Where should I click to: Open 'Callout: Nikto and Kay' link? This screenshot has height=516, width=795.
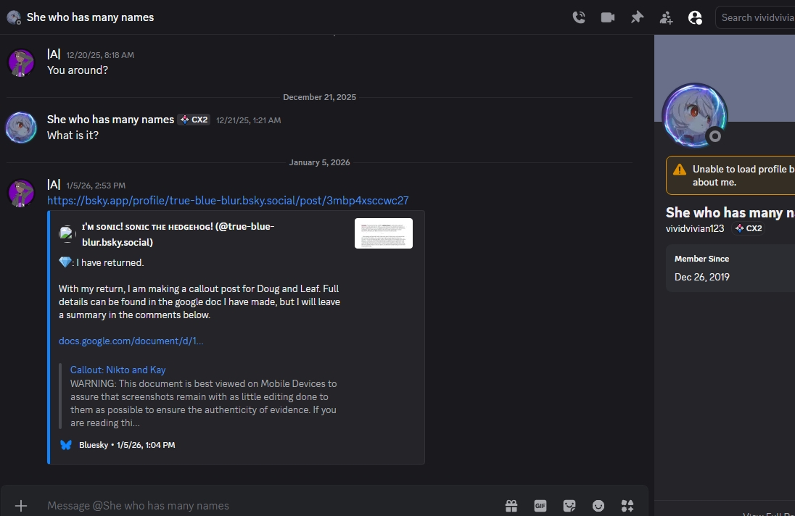click(x=118, y=370)
